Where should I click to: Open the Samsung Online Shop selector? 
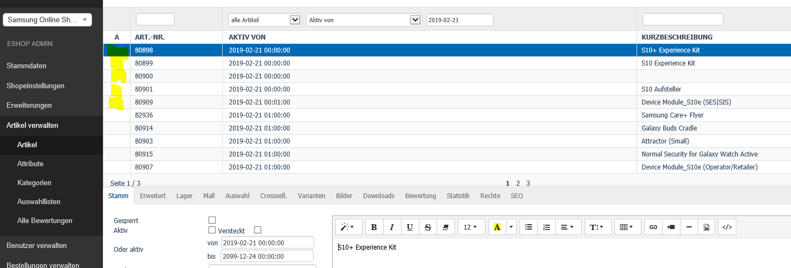(x=48, y=20)
